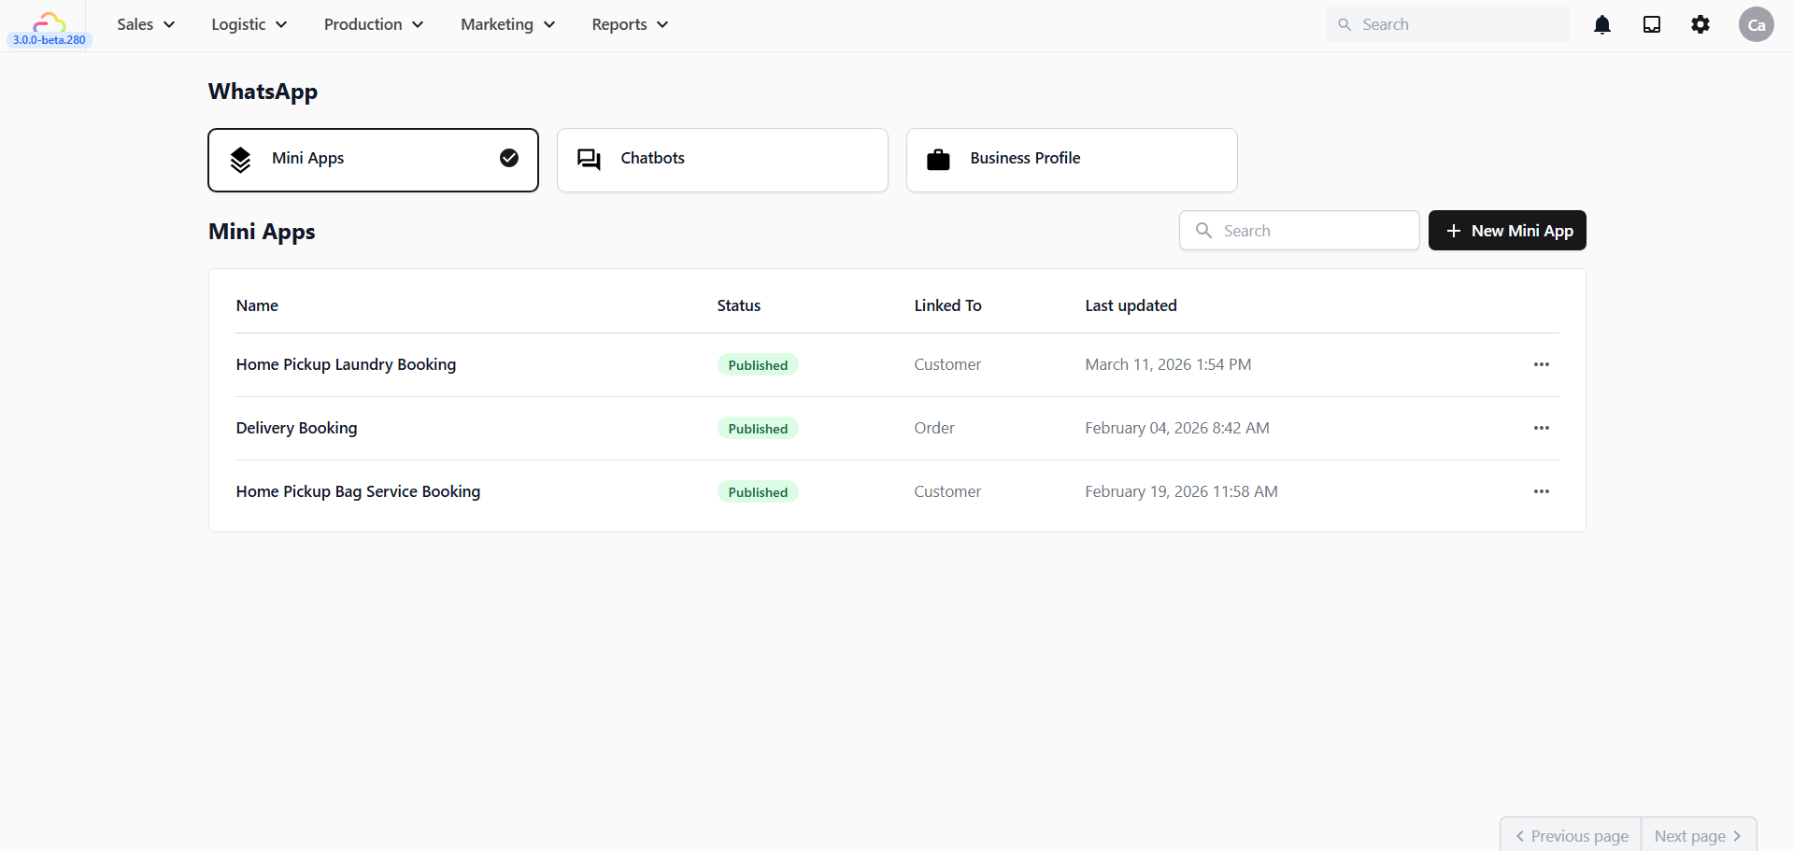Open Home Pickup Laundry Booking mini app

coord(346,364)
